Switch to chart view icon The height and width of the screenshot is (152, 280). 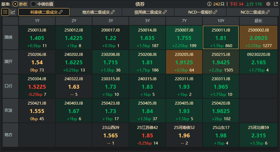[13, 12]
